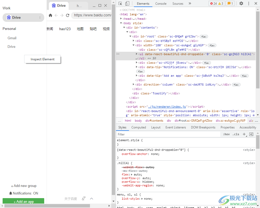Screen dimensions: 260x208
Task: Toggle the flex badge on the width=180 div
Action: point(212,45)
